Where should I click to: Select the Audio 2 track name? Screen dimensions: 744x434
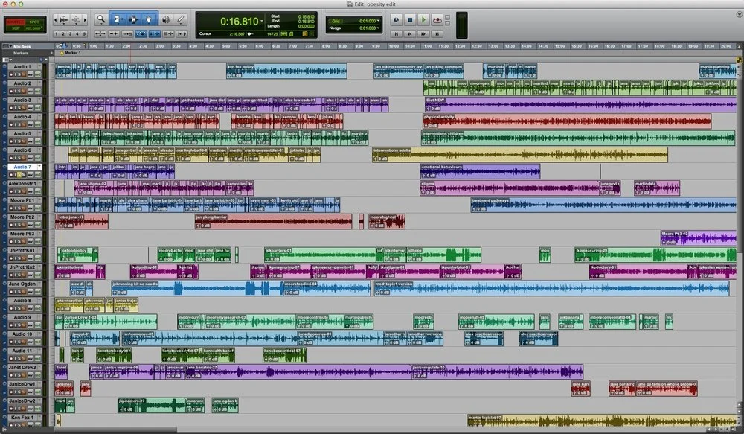pyautogui.click(x=22, y=83)
